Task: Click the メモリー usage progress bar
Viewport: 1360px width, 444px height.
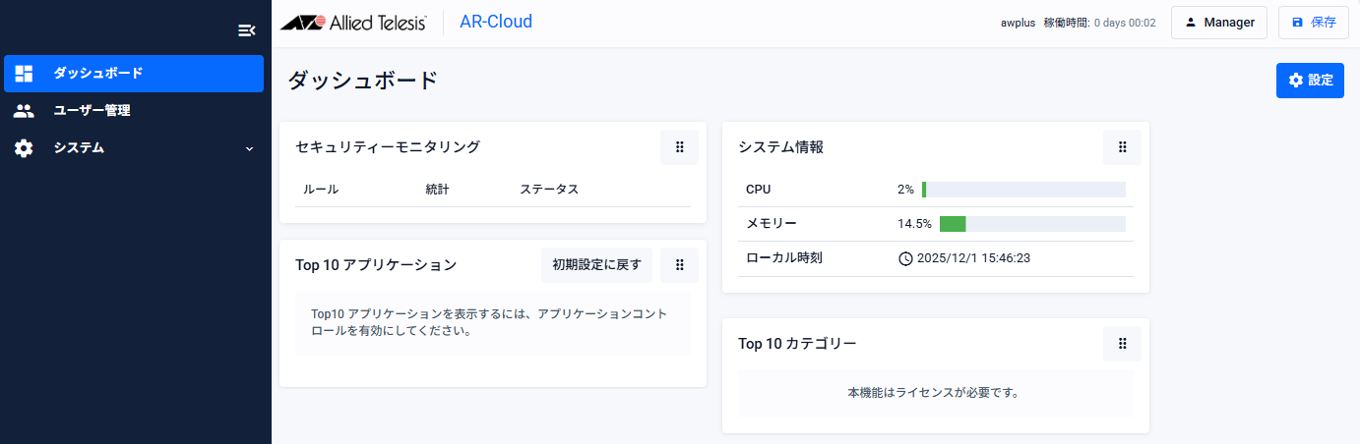Action: (1032, 224)
